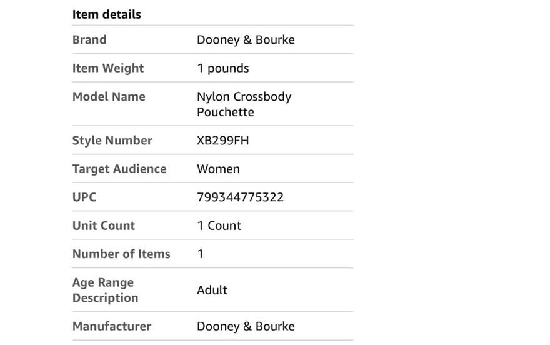Click the Age Range Description label
This screenshot has width=550, height=345.
coord(105,290)
